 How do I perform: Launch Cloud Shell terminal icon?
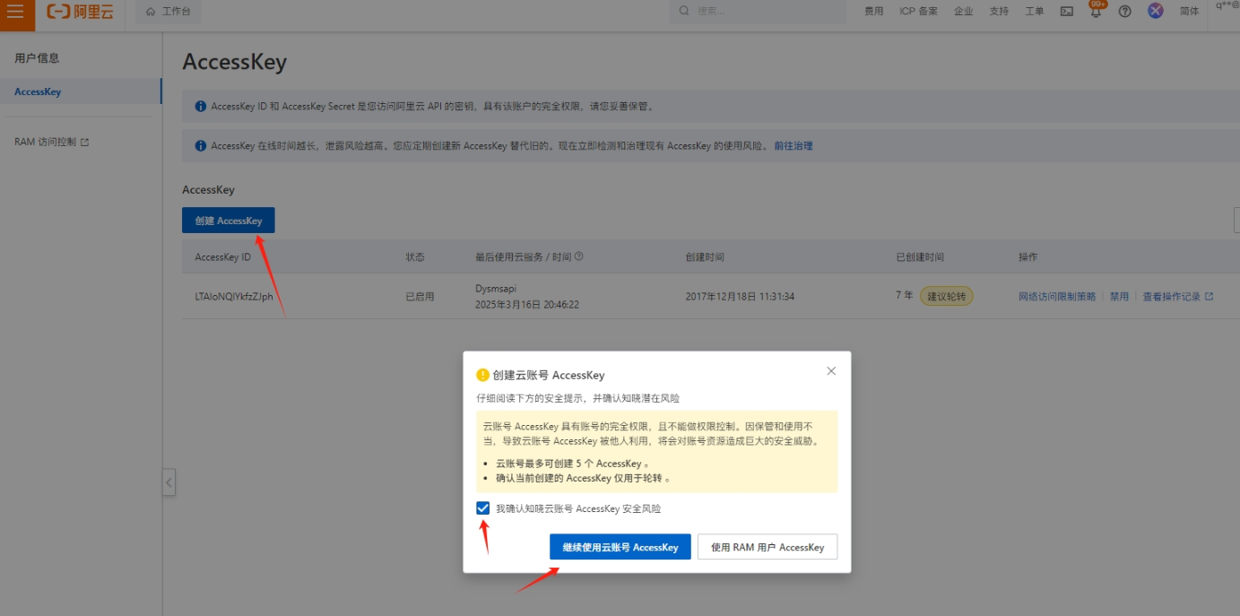[x=1066, y=12]
